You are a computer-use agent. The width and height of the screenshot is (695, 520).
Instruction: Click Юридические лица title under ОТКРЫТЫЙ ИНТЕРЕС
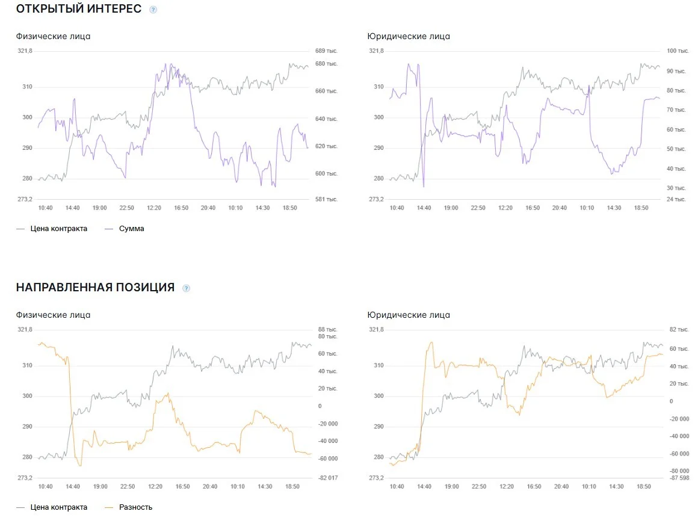[x=408, y=36]
